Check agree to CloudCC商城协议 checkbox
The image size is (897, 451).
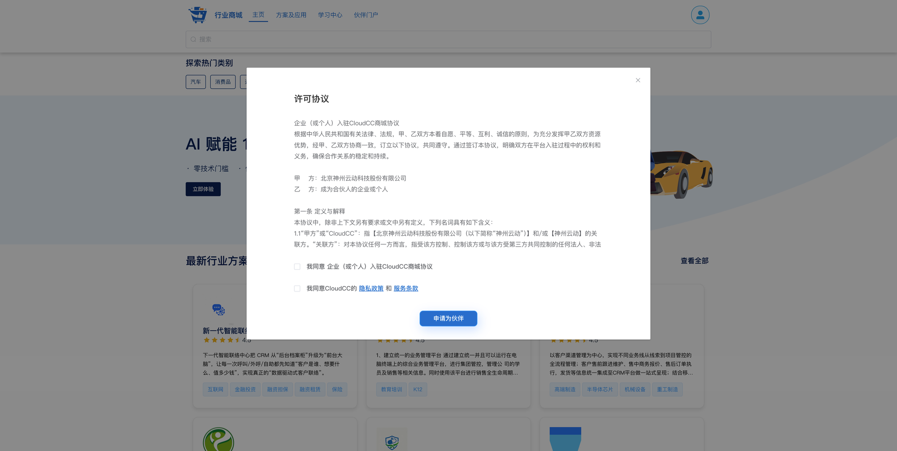pos(297,267)
